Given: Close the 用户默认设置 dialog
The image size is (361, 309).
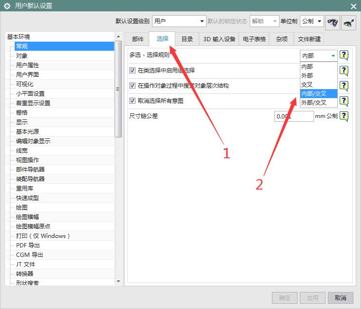Looking at the screenshot, I should (353, 6).
